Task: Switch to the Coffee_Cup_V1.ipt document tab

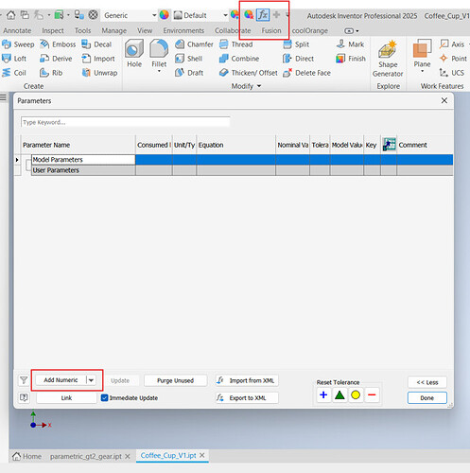Action: (x=168, y=456)
